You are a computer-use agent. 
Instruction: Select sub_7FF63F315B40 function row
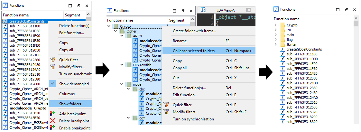coord(25,113)
